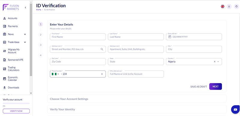Expand Choose Your Account Settings section
Viewport: 240px width, 116px height.
[x=137, y=99]
